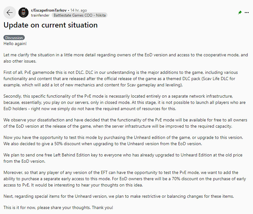Click the Battlestate Games COO flair
The height and width of the screenshot is (214, 253).
[x=79, y=15]
